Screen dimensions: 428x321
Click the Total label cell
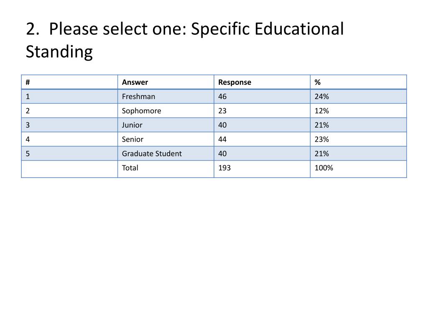point(166,169)
